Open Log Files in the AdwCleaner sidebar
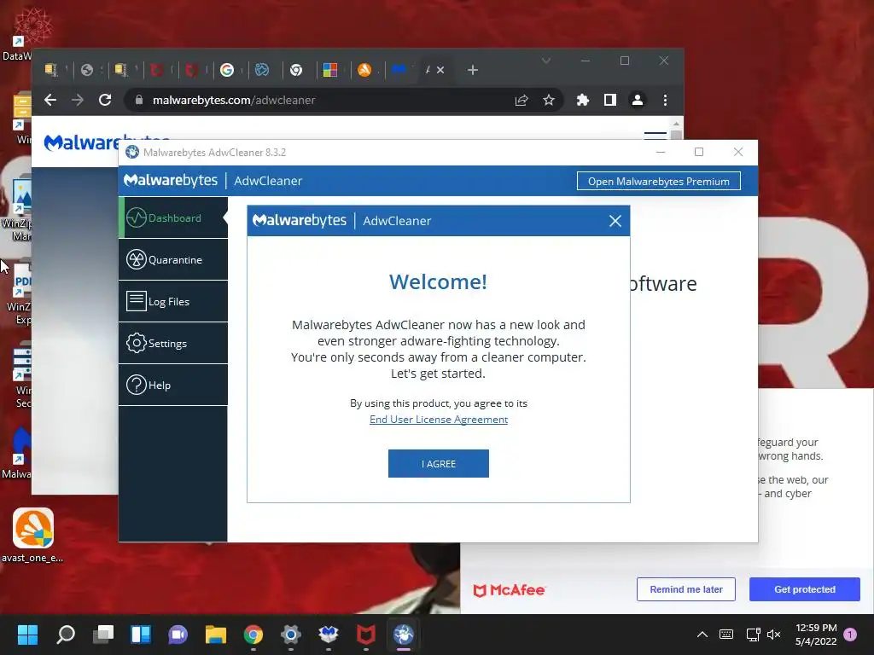Viewport: 874px width, 655px height. [x=173, y=301]
